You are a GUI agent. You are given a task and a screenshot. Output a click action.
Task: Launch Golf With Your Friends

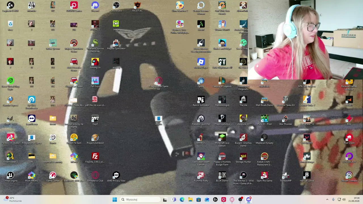222,8
